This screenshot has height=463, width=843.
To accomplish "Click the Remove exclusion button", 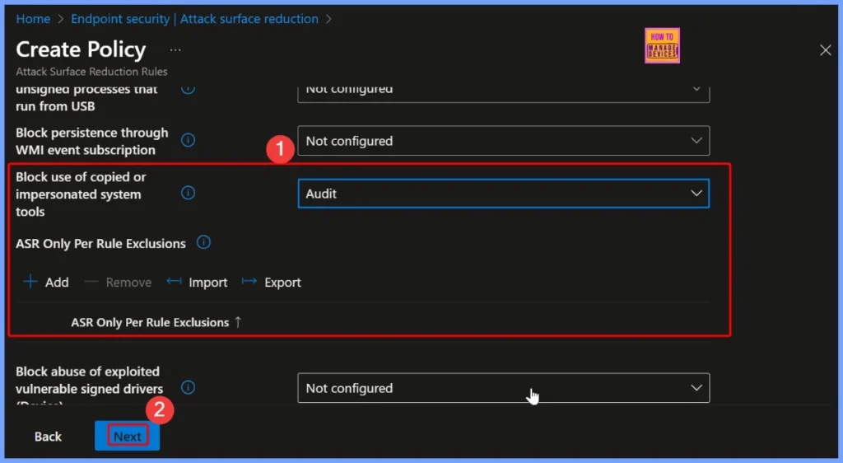I will [118, 282].
